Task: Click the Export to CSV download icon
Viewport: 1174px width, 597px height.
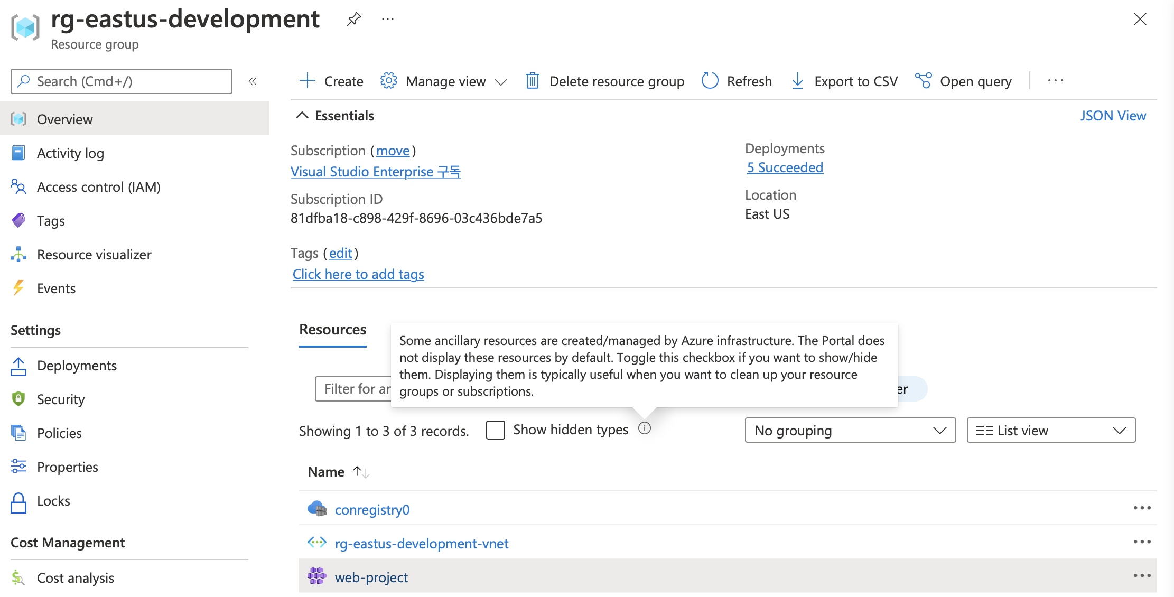Action: pos(797,81)
